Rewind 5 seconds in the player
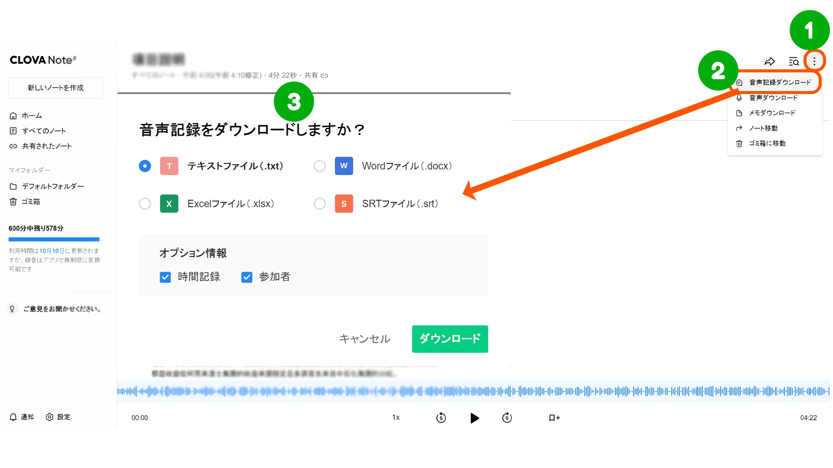The height and width of the screenshot is (468, 833). click(x=441, y=418)
